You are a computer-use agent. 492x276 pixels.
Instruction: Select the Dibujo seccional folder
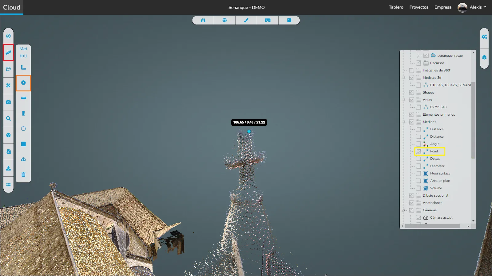pos(435,195)
